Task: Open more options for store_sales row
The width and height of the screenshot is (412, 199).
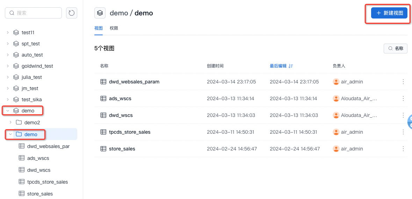Action: coord(403,149)
